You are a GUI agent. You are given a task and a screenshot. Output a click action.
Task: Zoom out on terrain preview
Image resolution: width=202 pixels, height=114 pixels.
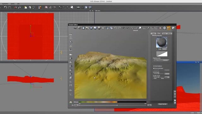point(128,28)
